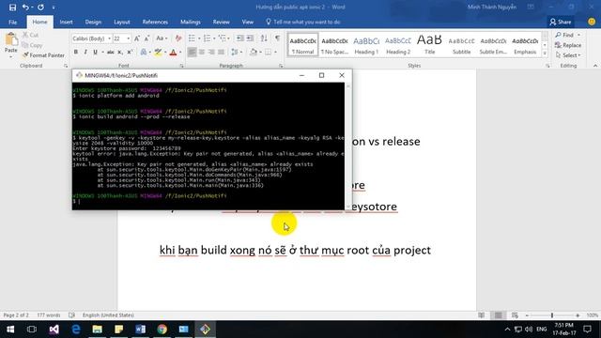Paste clipboard contents
Viewport: 601px width, 338px height.
coord(10,43)
